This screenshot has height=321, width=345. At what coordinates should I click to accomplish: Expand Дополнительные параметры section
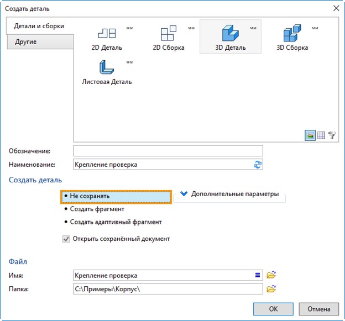coord(229,194)
